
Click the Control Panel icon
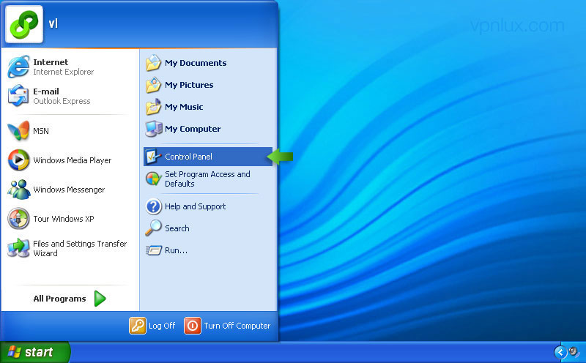(153, 157)
